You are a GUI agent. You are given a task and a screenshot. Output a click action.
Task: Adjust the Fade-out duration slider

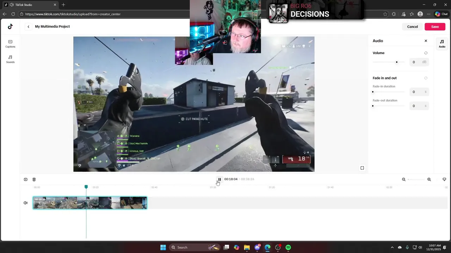click(x=373, y=106)
